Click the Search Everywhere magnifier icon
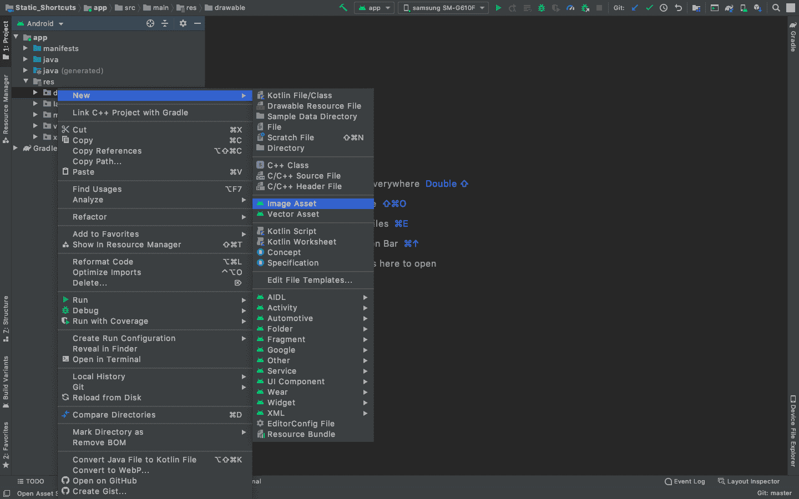The height and width of the screenshot is (499, 799). [x=776, y=8]
